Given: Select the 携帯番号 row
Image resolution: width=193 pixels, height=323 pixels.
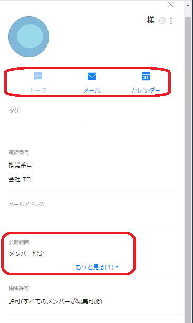Looking at the screenshot, I should coord(21,165).
